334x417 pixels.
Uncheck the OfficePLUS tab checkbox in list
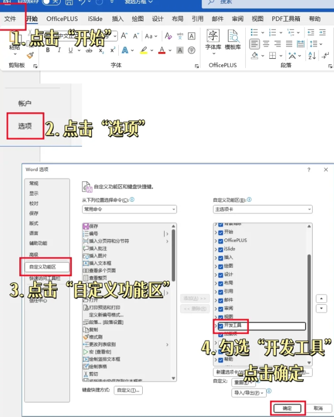click(220, 240)
